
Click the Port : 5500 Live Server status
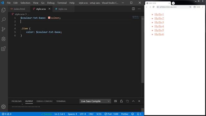pos(111,114)
